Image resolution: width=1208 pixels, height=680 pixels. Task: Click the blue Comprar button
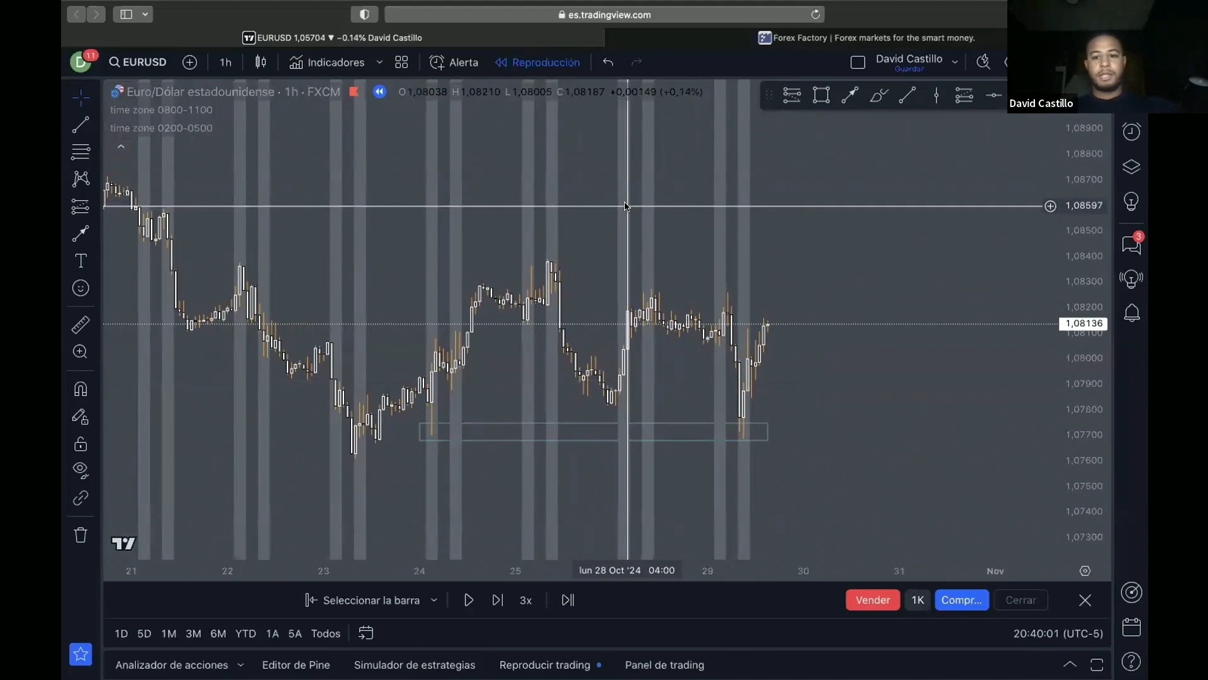click(x=961, y=601)
